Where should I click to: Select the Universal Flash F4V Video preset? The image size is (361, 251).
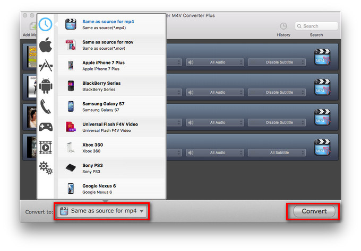tap(112, 127)
